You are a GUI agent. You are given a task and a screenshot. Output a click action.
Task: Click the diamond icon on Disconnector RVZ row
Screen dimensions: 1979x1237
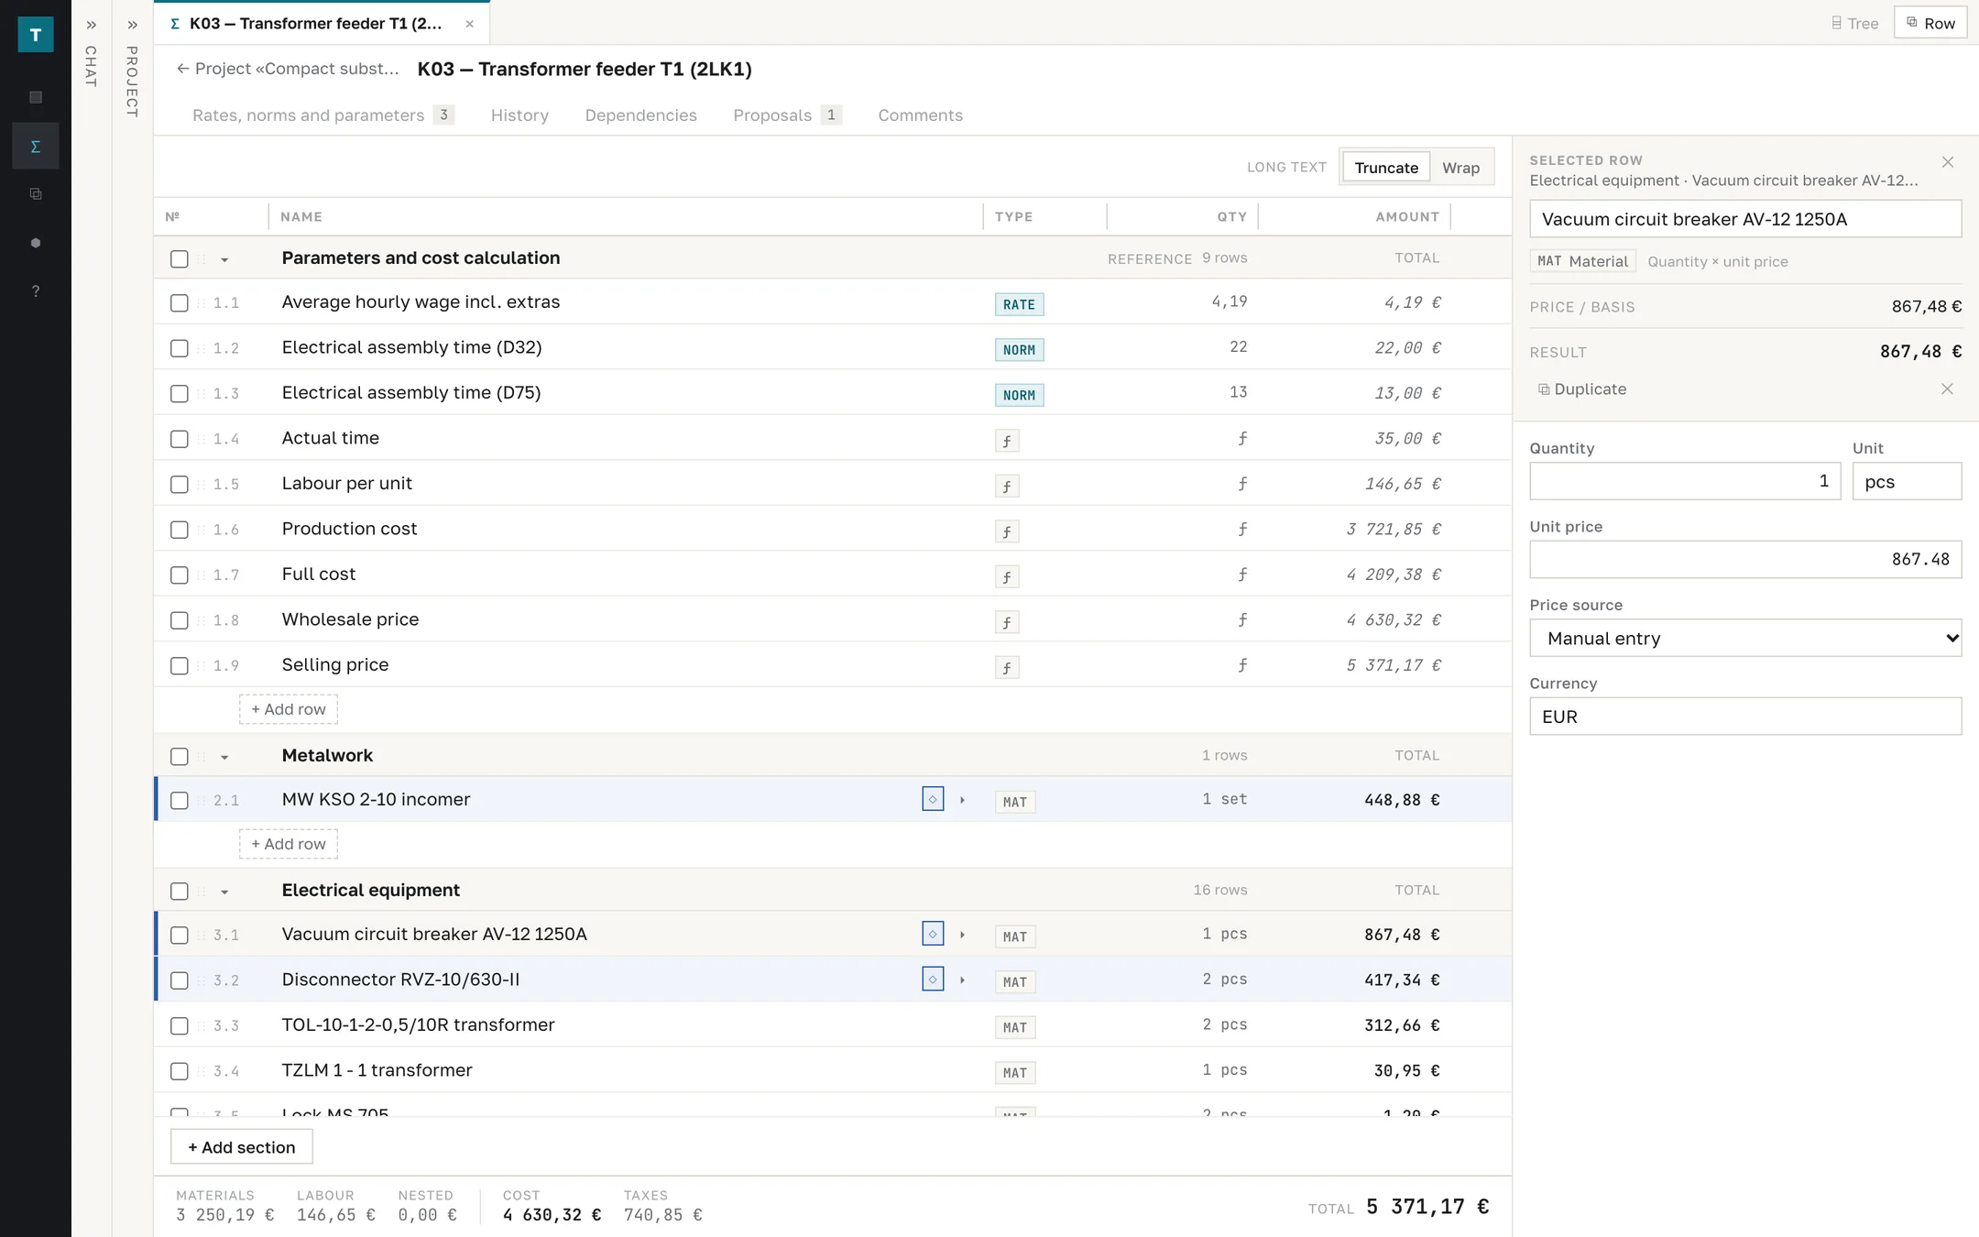tap(933, 980)
